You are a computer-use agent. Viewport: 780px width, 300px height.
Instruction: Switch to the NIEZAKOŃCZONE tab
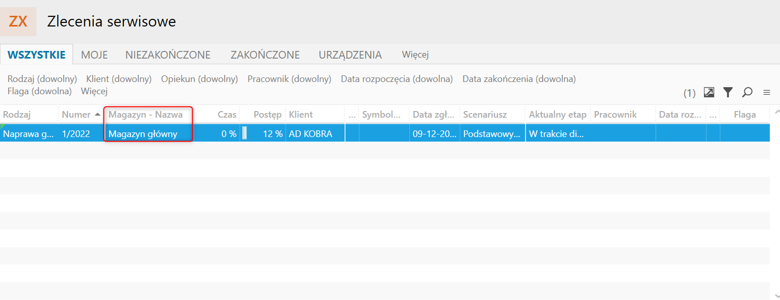click(x=168, y=54)
